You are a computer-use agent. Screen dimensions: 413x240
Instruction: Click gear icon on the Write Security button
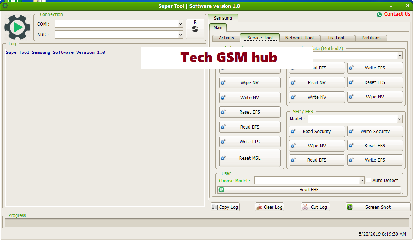[351, 131]
